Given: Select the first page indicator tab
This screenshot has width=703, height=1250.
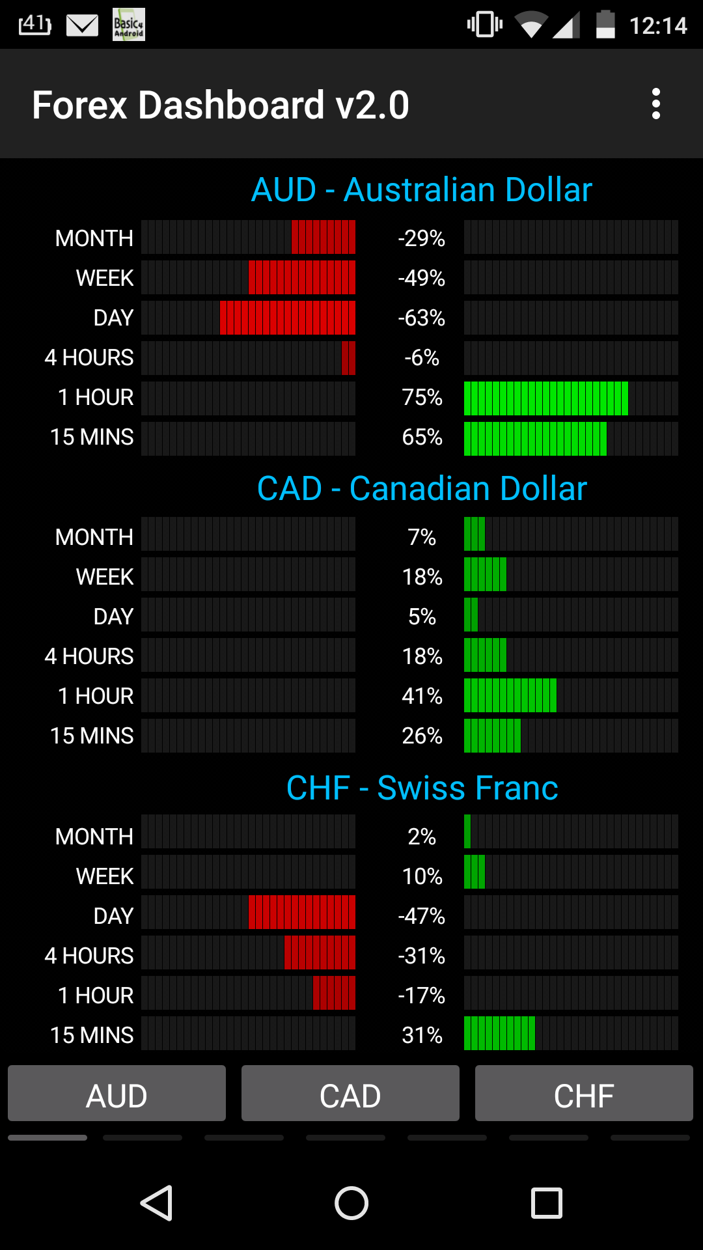Looking at the screenshot, I should tap(48, 1138).
